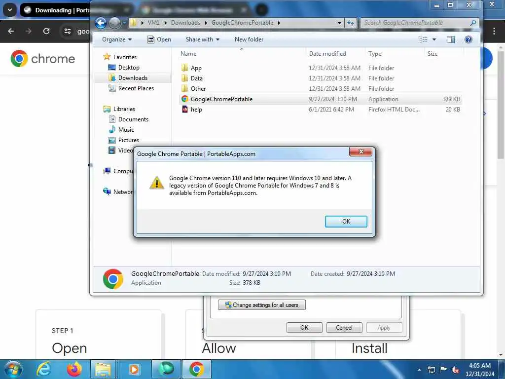Click Downloads breadcrumb in address bar
The height and width of the screenshot is (379, 505).
[185, 23]
